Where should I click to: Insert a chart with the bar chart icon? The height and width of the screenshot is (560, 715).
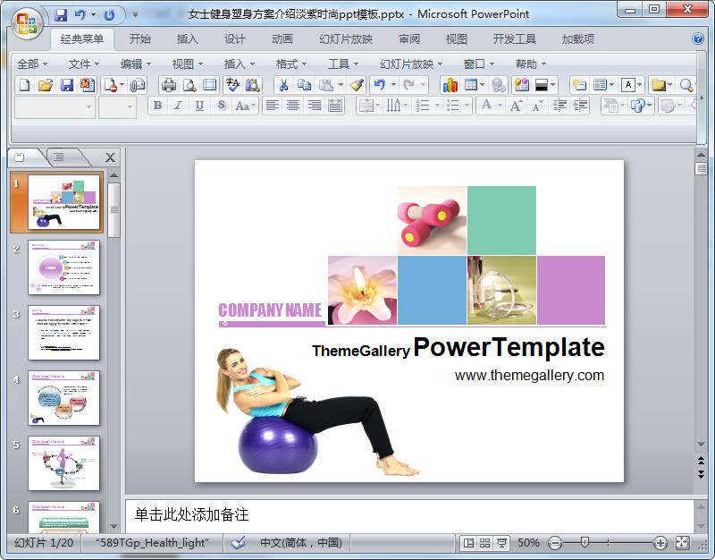(x=450, y=85)
